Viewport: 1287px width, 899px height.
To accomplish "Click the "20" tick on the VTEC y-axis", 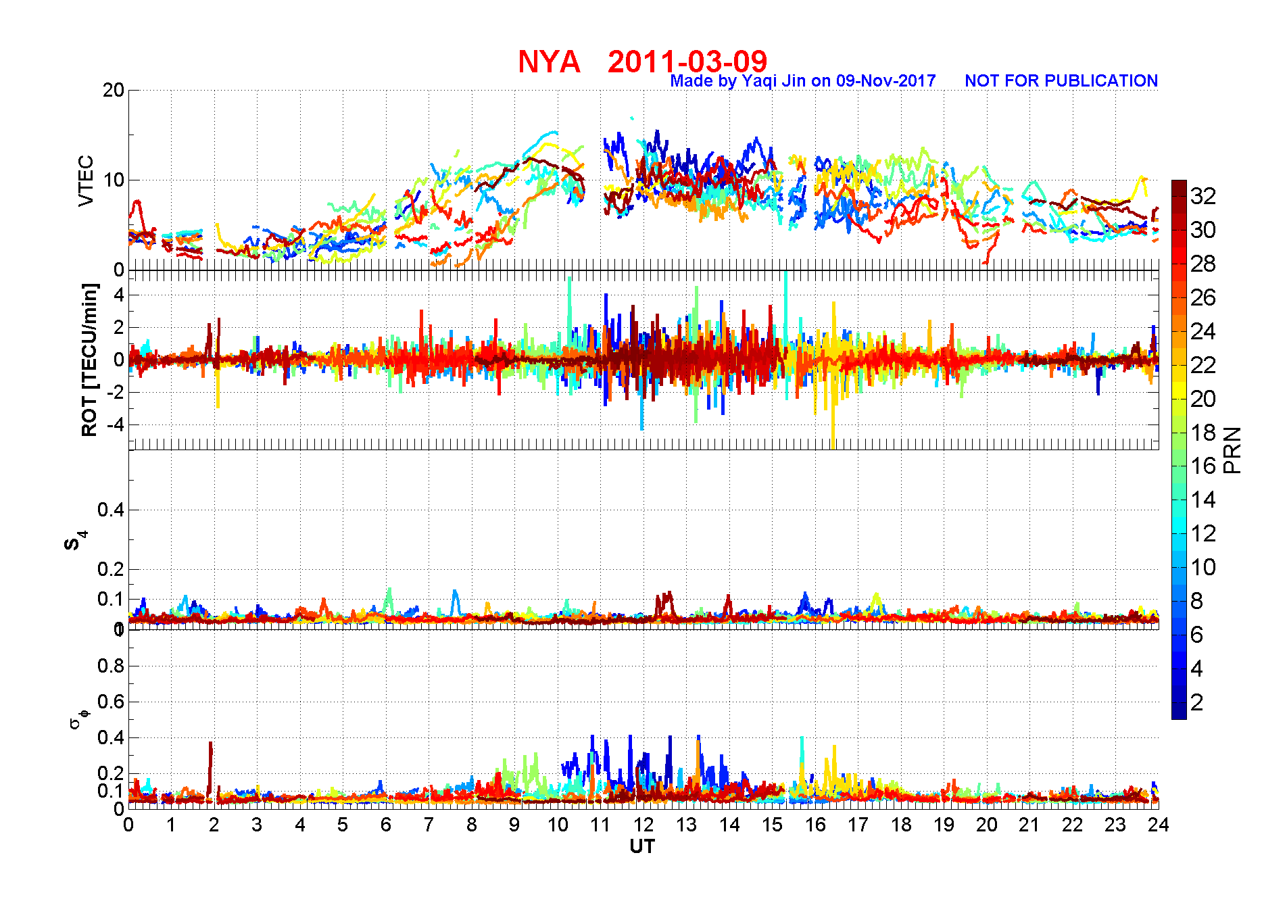I will [x=113, y=91].
